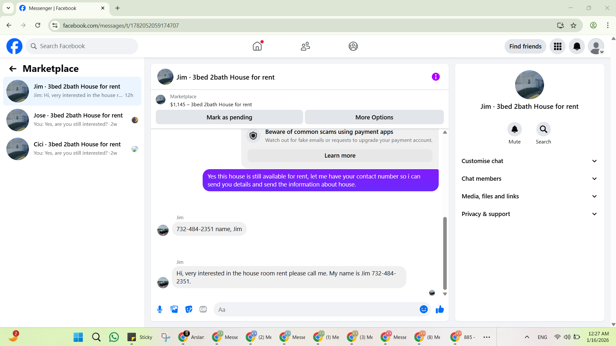Send a thumbs-up like
This screenshot has height=346, width=616.
click(x=440, y=309)
